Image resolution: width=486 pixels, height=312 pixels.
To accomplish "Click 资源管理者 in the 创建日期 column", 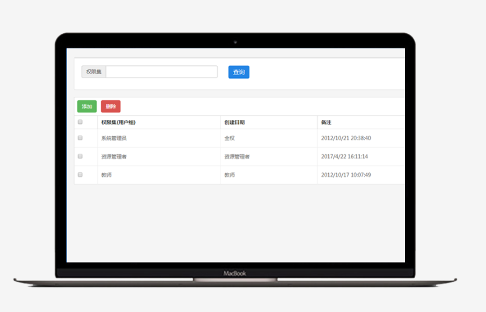I will (x=237, y=157).
